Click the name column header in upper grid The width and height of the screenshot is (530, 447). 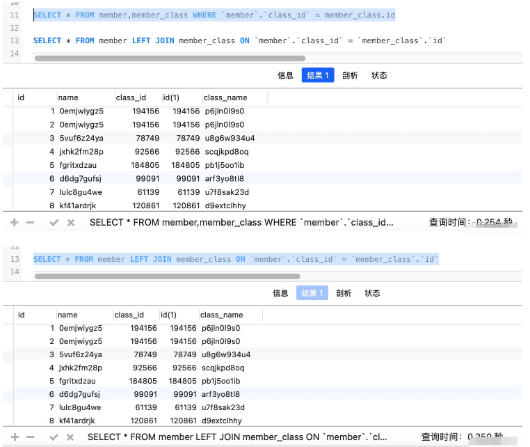[68, 97]
